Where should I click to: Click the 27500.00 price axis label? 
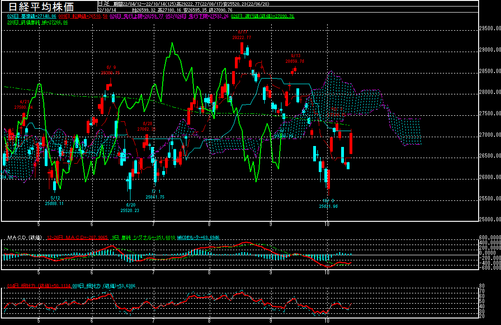tap(490, 113)
